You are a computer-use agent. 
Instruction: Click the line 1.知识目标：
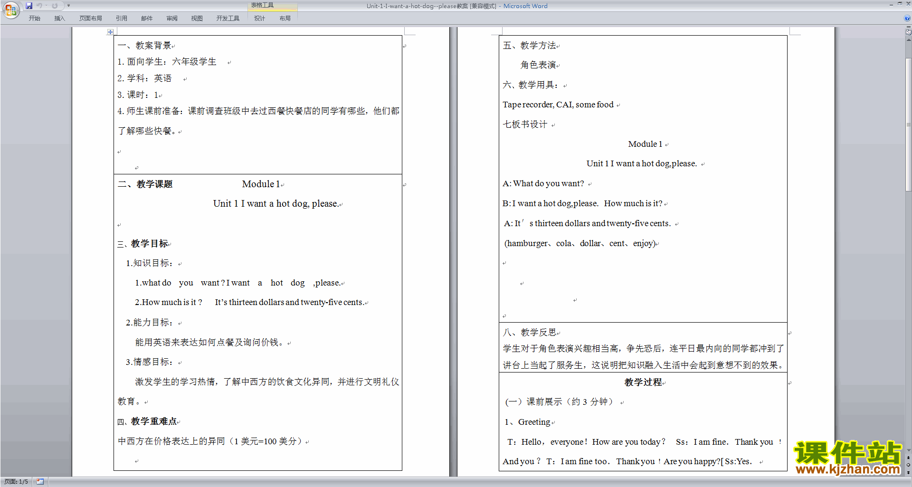[x=149, y=263]
